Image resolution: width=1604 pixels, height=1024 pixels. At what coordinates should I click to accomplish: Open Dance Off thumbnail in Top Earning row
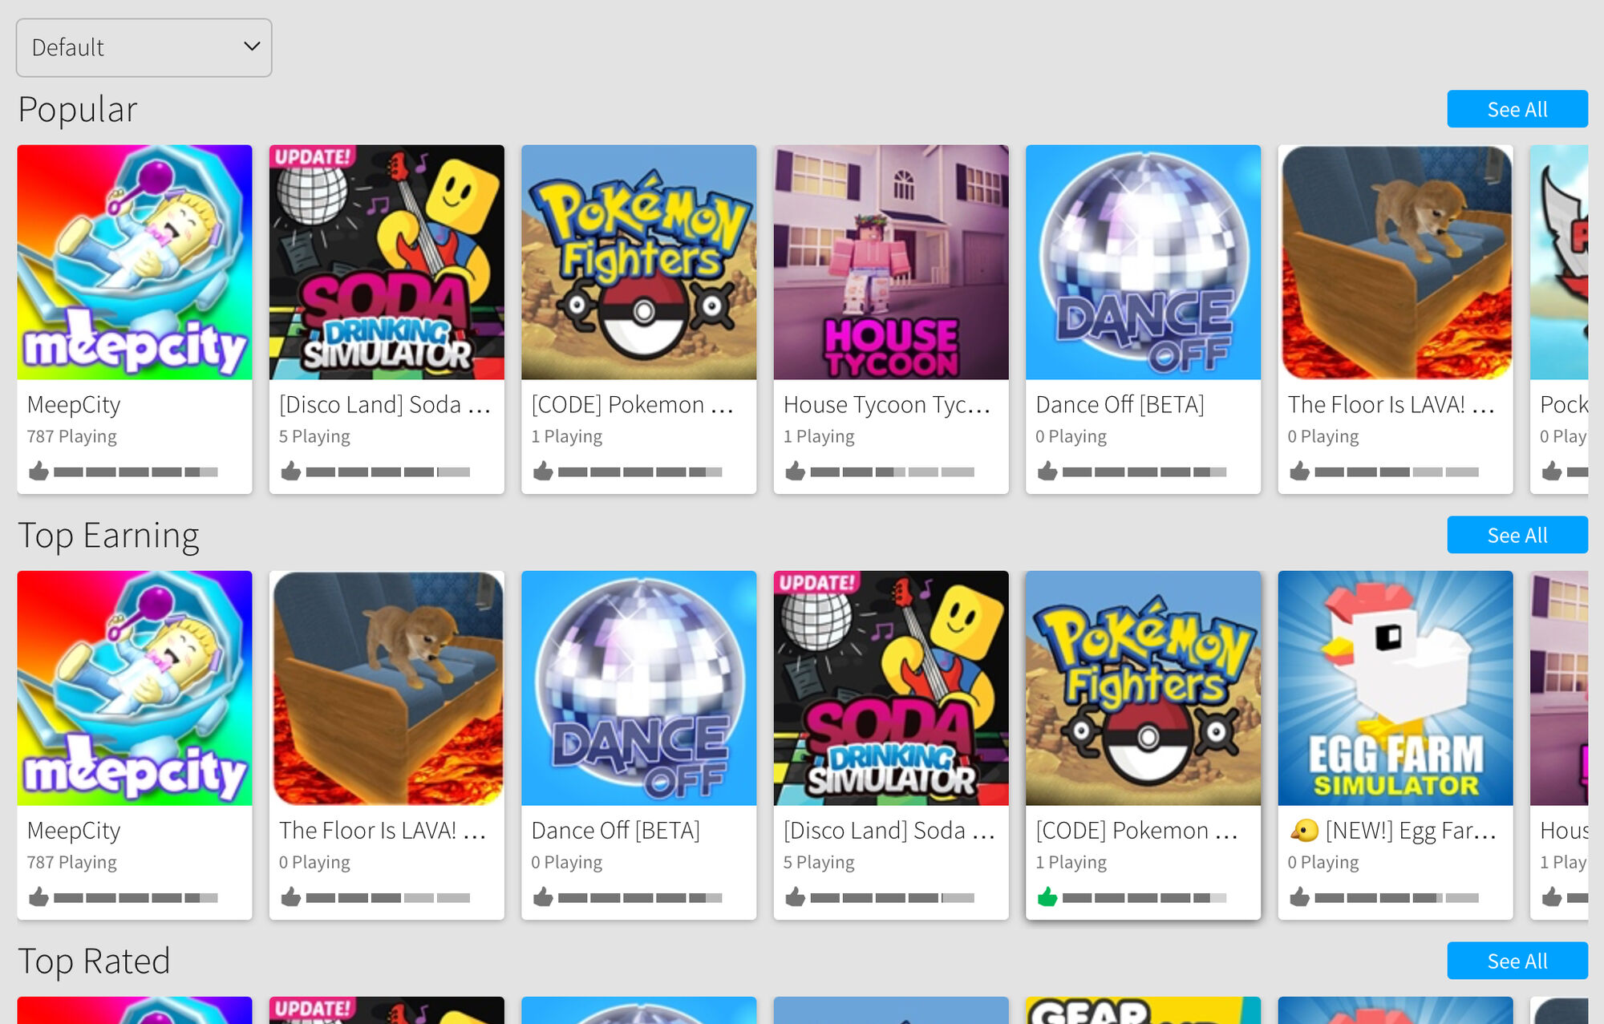pos(638,688)
